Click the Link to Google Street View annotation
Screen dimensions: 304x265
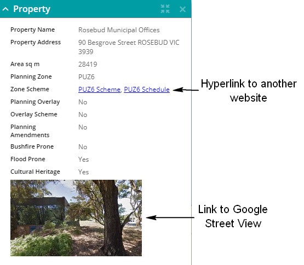pyautogui.click(x=233, y=216)
